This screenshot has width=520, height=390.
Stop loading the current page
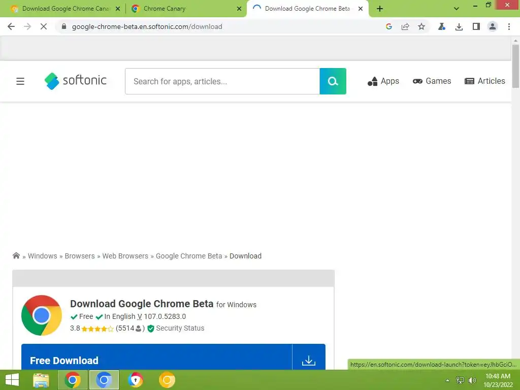[44, 26]
